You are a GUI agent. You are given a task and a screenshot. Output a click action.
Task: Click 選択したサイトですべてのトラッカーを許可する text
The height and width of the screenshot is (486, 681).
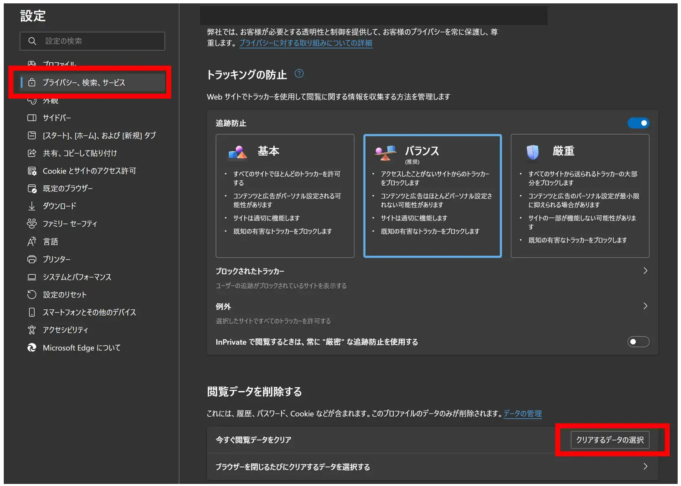point(273,321)
